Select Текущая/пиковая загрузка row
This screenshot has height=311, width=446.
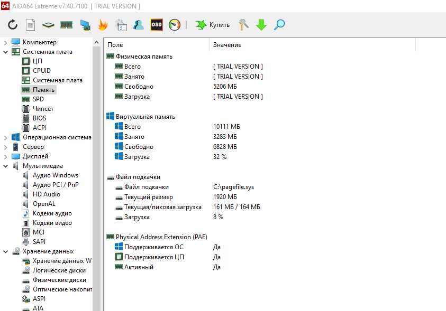coord(187,207)
